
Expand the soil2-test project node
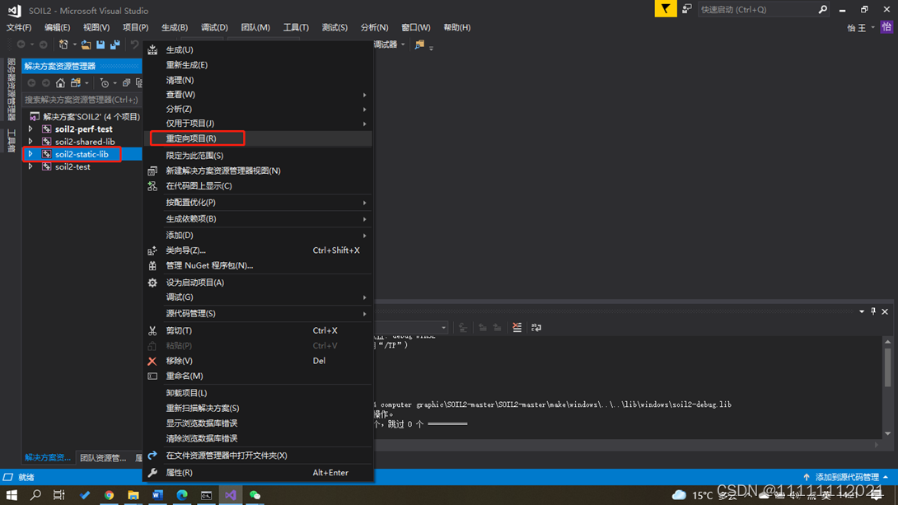pos(30,166)
